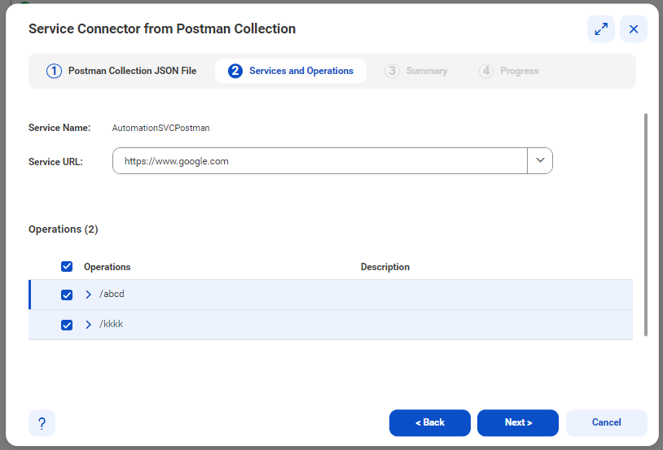The image size is (663, 450).
Task: Toggle the select-all Operations checkbox
Action: pos(67,267)
